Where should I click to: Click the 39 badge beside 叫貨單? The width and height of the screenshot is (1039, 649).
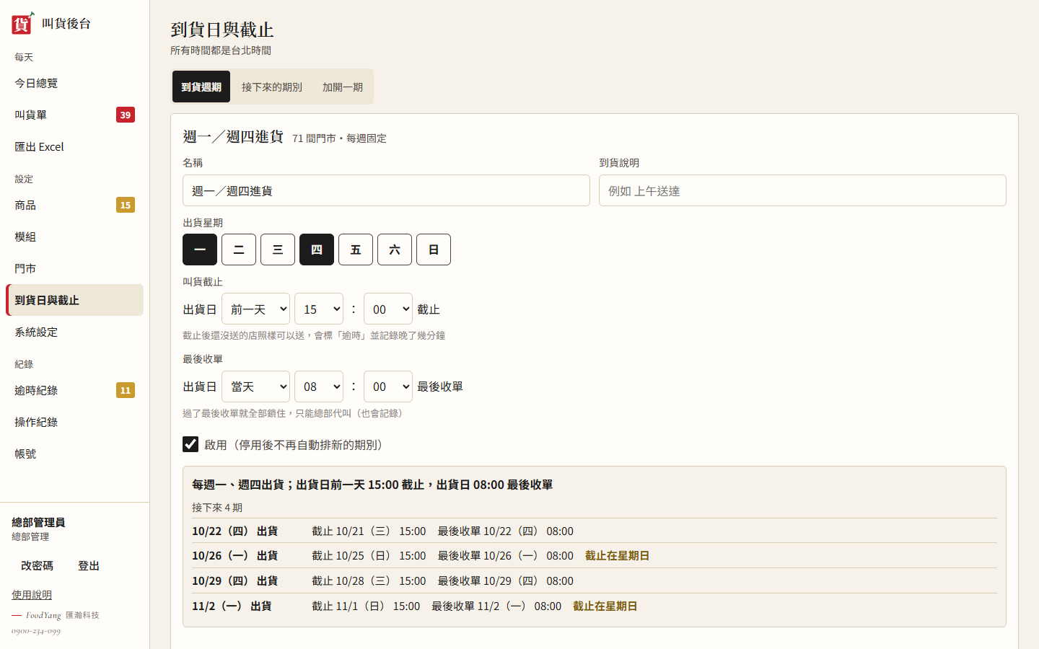click(126, 115)
